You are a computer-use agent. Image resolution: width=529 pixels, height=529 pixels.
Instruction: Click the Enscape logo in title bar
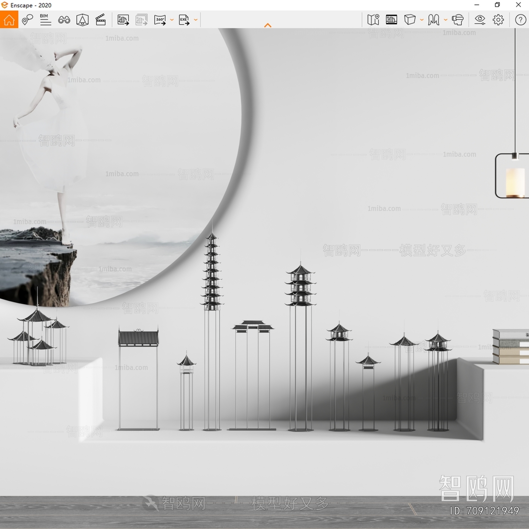coord(5,5)
